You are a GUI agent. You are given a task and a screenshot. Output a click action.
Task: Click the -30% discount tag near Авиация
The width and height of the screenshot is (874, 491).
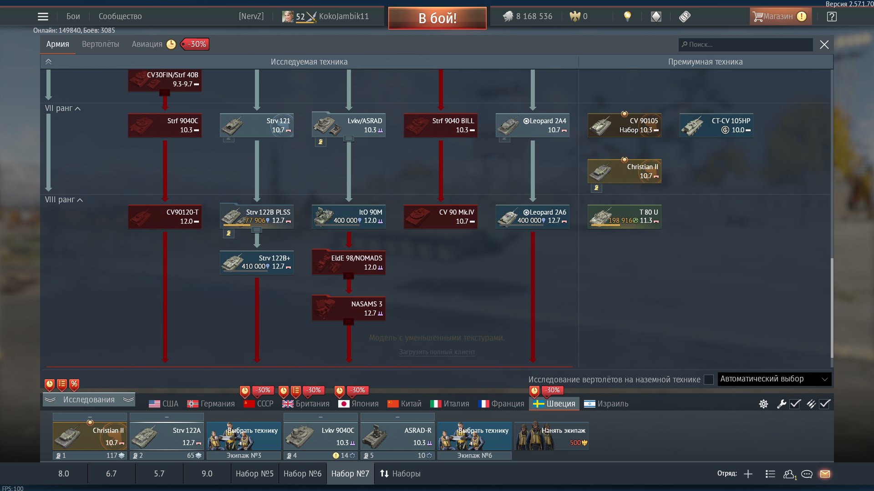click(x=195, y=44)
